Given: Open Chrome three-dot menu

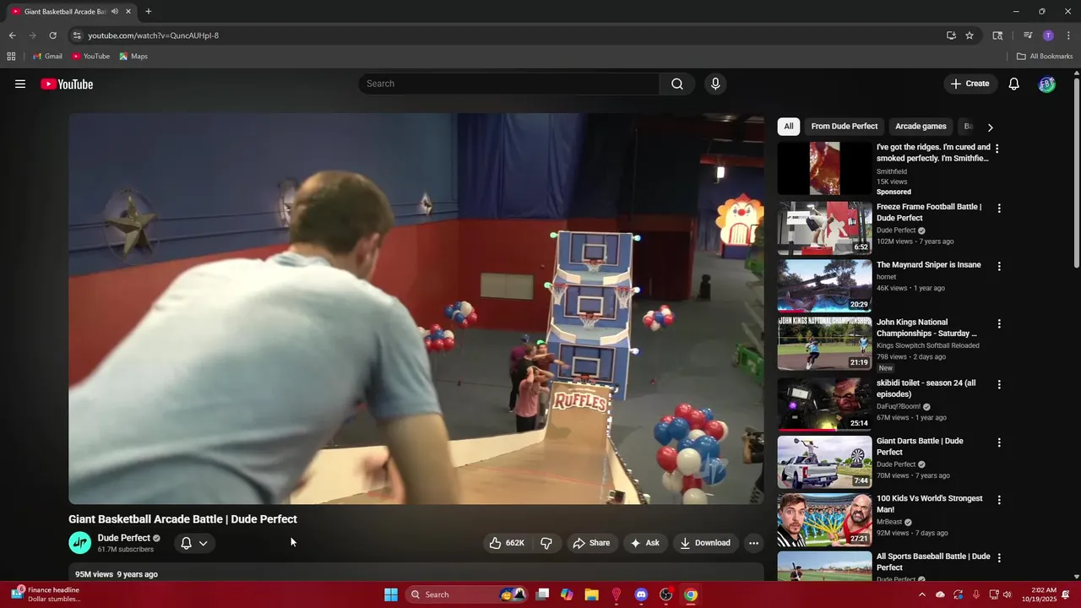Looking at the screenshot, I should (1068, 35).
